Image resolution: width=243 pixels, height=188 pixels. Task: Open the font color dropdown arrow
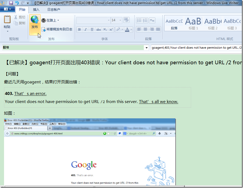tap(131, 29)
